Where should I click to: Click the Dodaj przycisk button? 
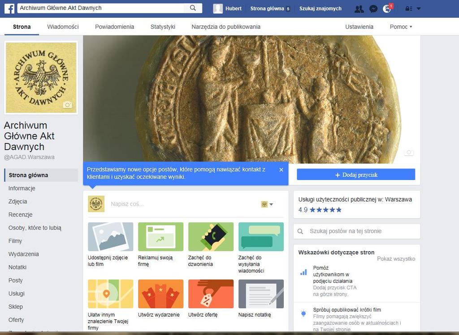tap(356, 175)
